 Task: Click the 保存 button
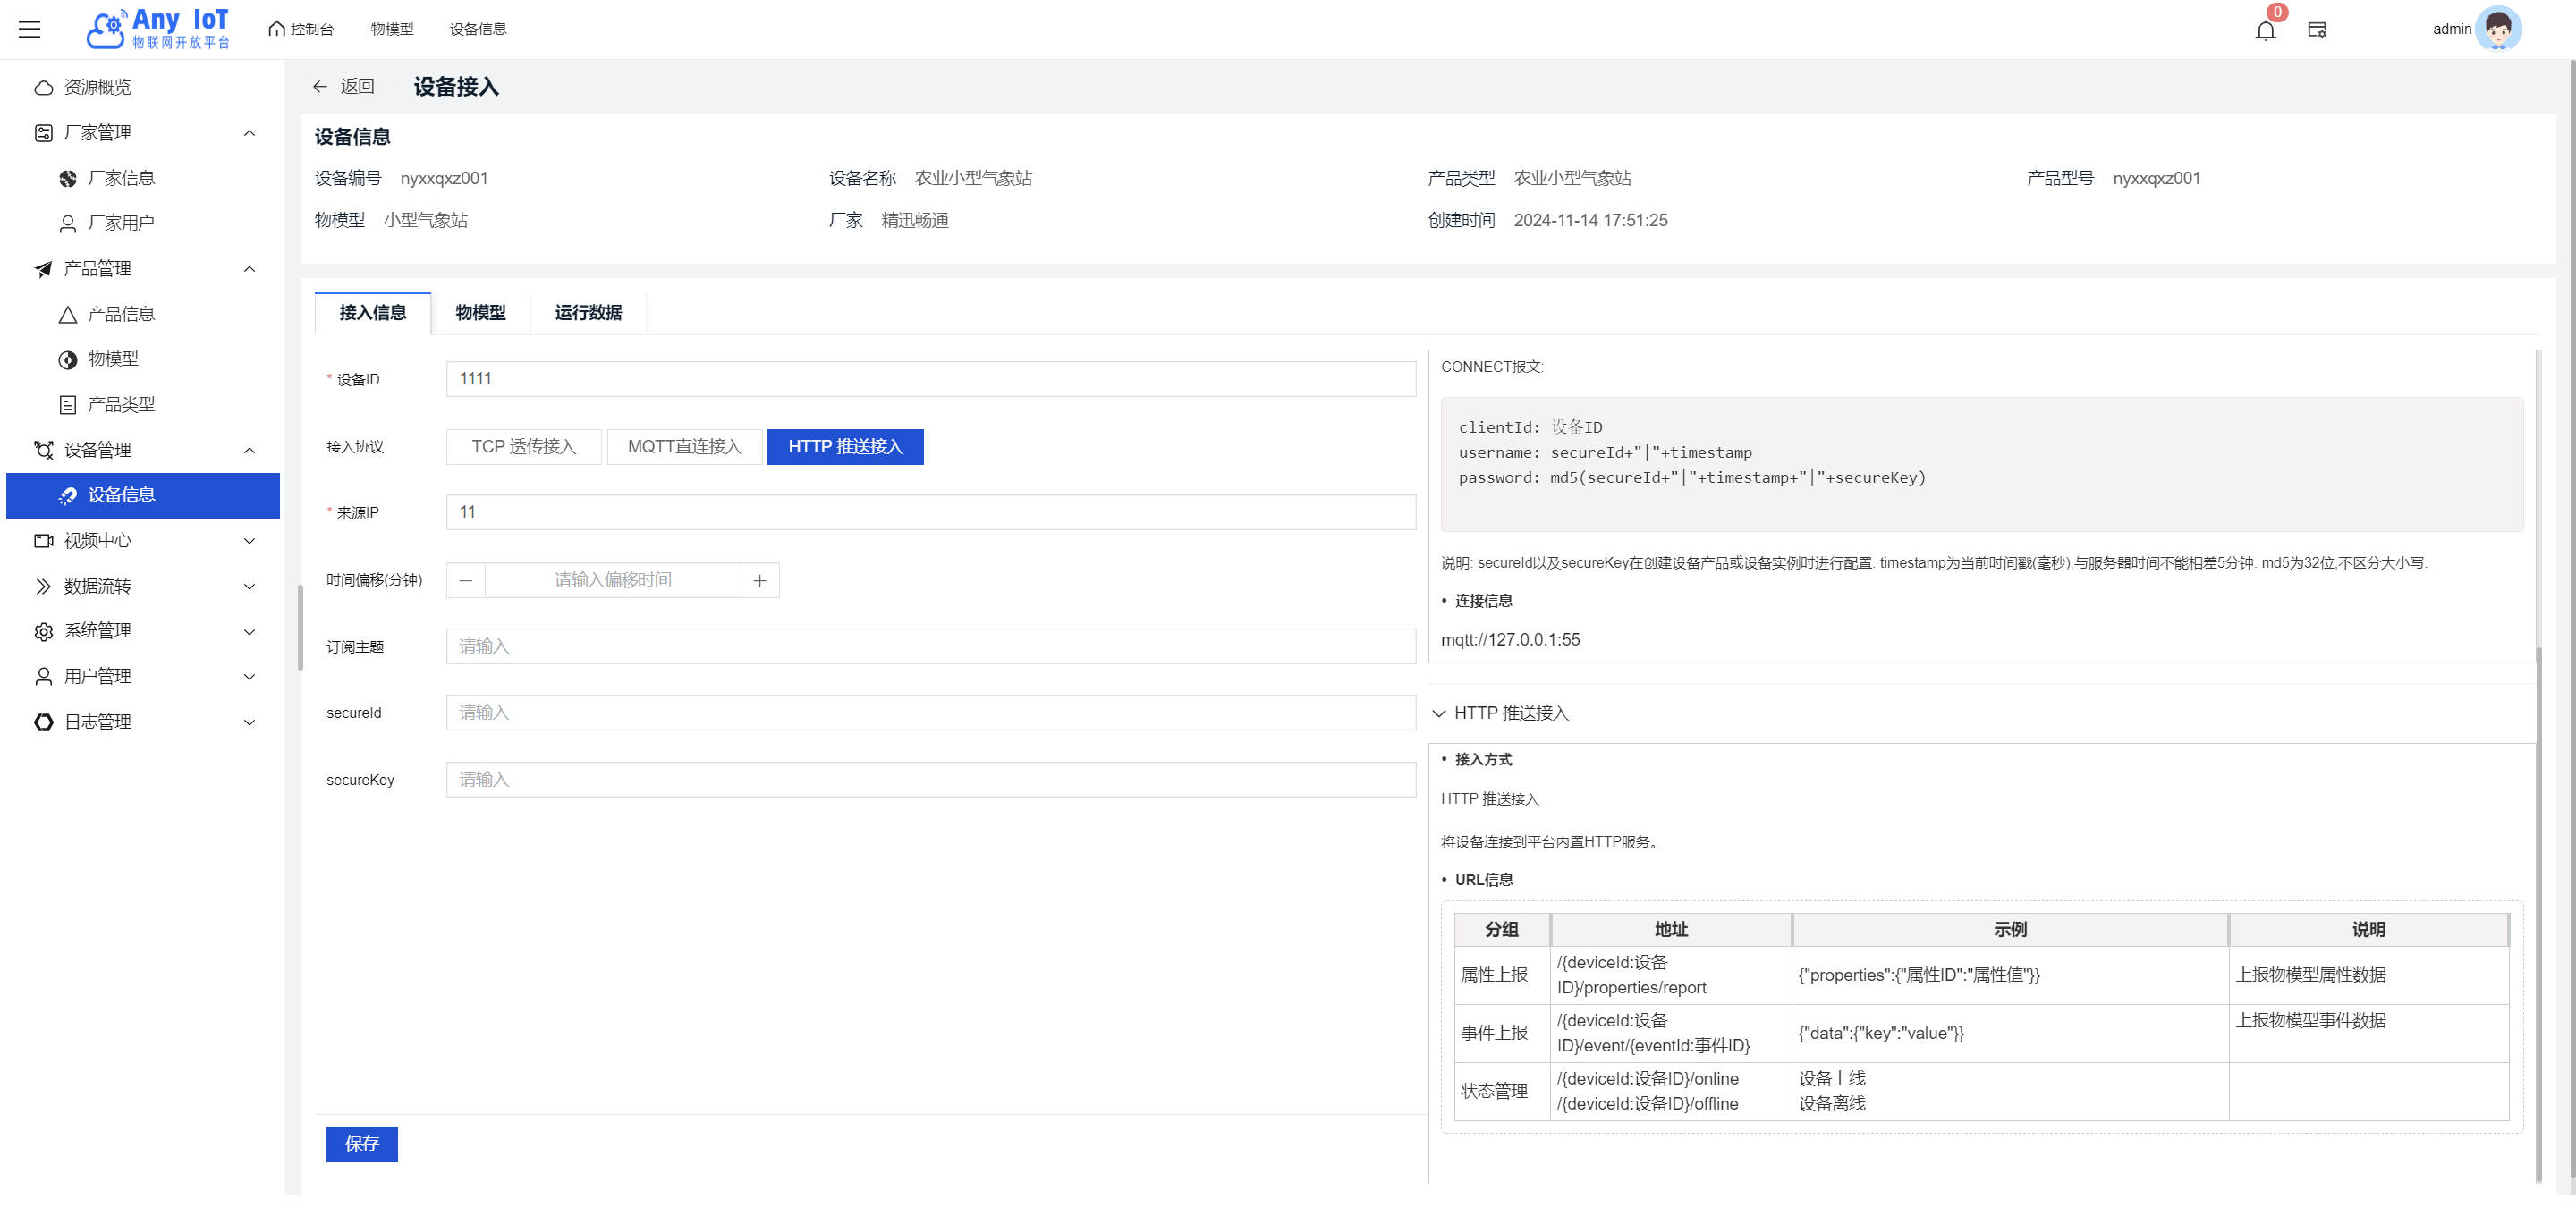coord(361,1144)
